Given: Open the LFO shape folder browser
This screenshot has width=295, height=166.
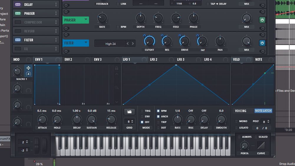Looking at the screenshot, I should click(129, 112).
